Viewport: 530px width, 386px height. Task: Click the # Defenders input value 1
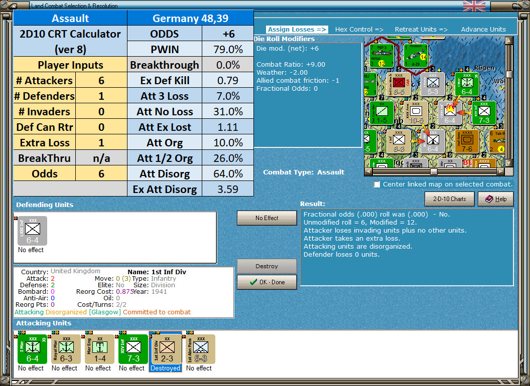point(101,96)
